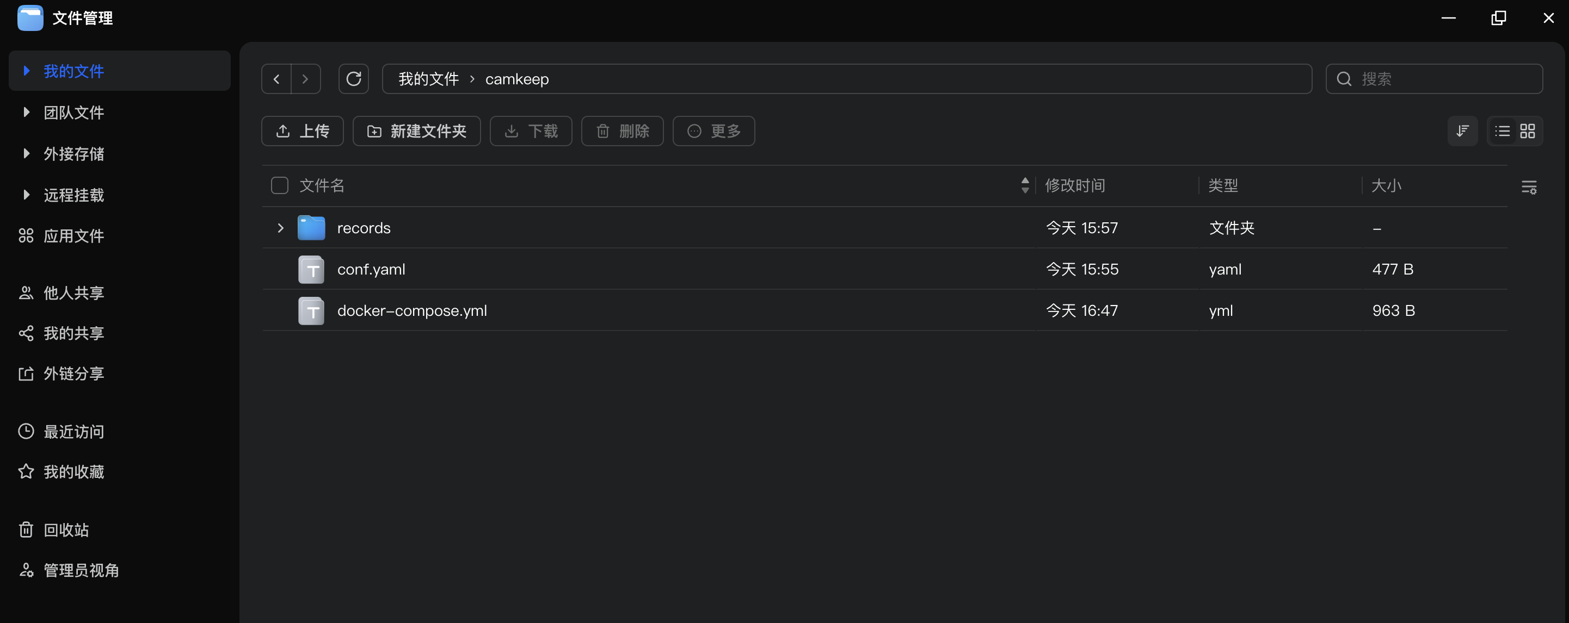
Task: Click the 新建文件夹 button
Action: [417, 131]
